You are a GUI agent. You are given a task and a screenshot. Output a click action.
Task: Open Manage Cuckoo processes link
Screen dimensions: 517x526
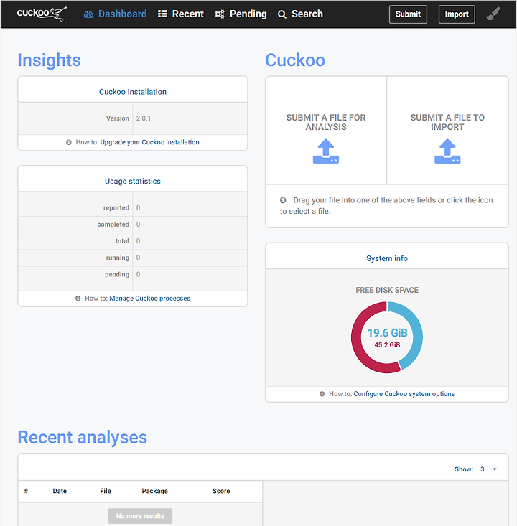pyautogui.click(x=150, y=299)
